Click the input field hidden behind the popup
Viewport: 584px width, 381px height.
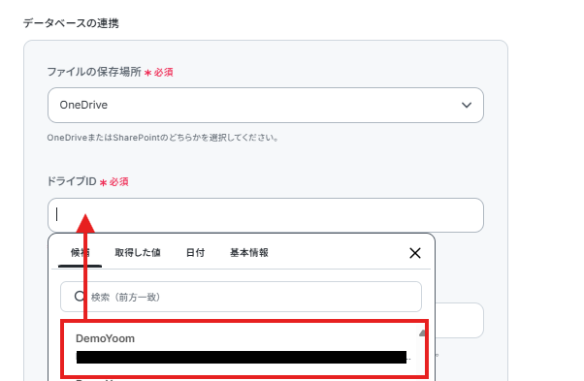point(460,320)
